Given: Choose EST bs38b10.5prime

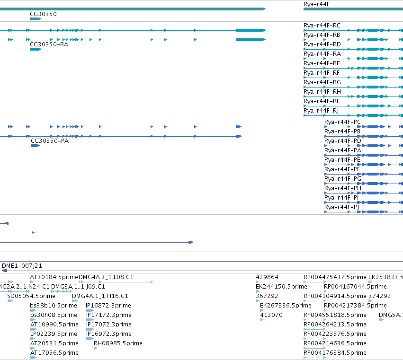Looking at the screenshot, I should pyautogui.click(x=54, y=306).
